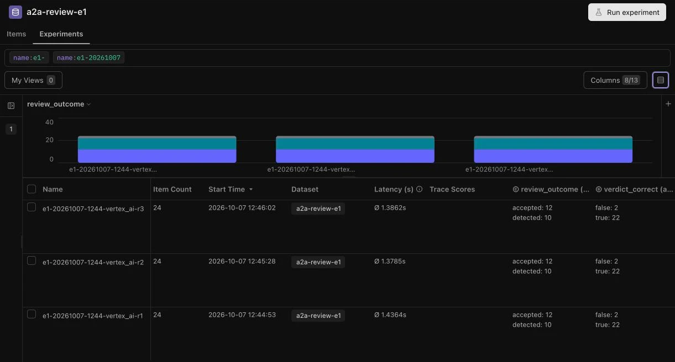Click start time 2026-10-07 12:46:02

click(242, 207)
